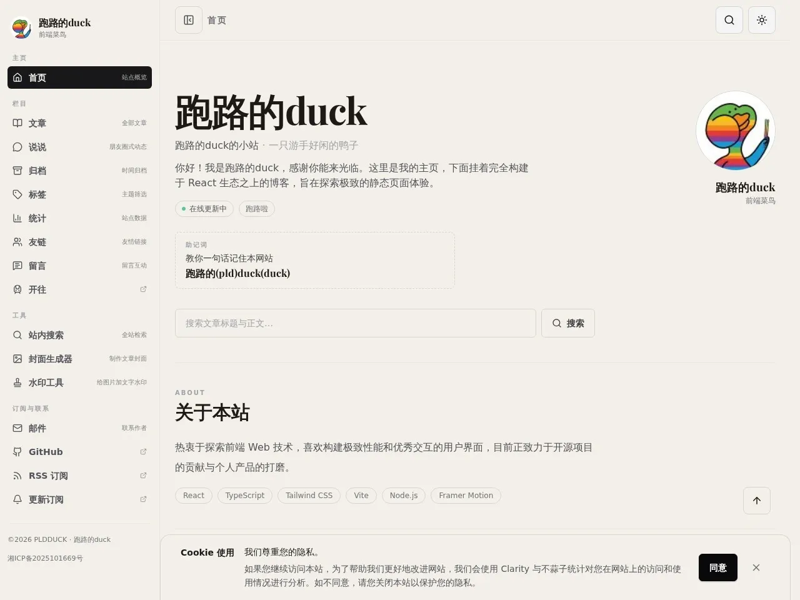Click the 友链 people icon in the sidebar

click(17, 242)
